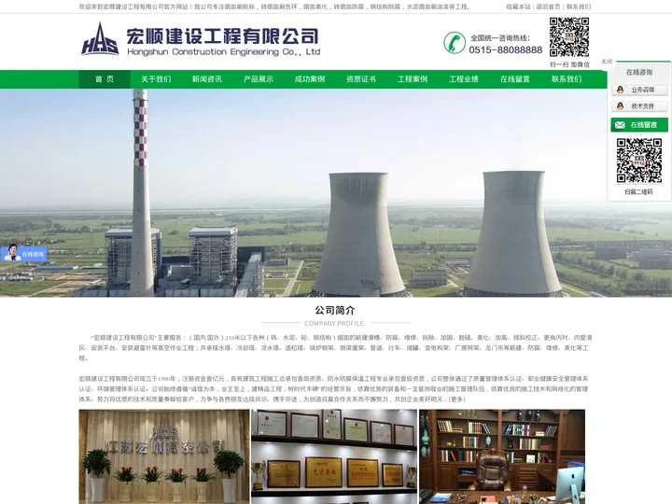Open 关于我们 navigation item
This screenshot has height=504, width=672.
(156, 79)
